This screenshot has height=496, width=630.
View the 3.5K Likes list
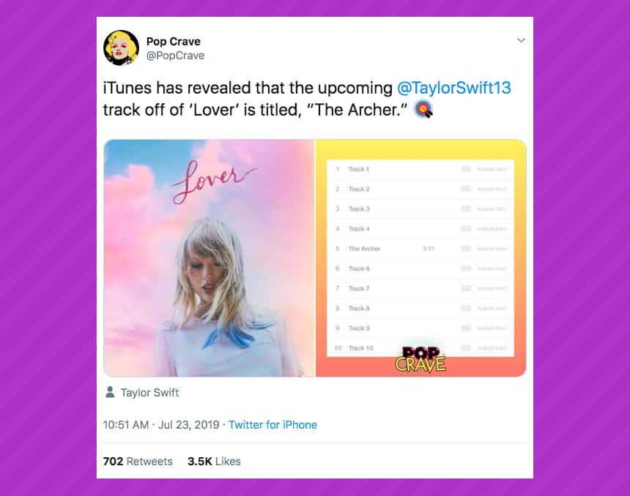(214, 461)
